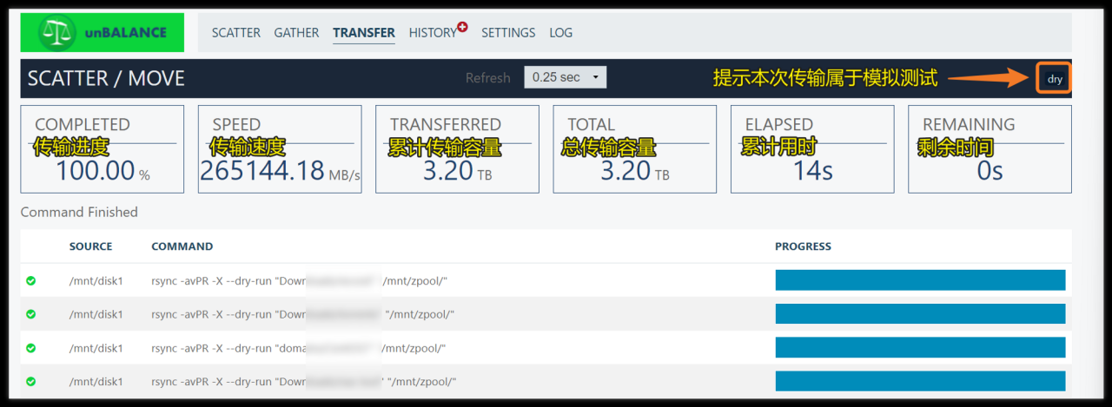Click the COMPLETED percentage card

pos(102,149)
